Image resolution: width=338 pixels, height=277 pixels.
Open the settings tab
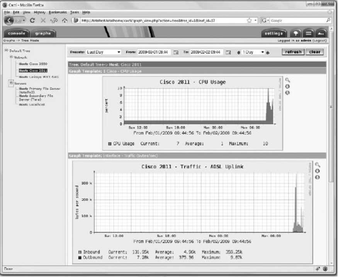pyautogui.click(x=274, y=33)
